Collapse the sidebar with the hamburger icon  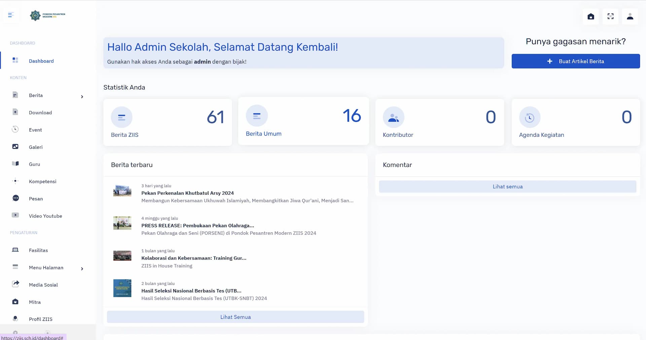click(11, 15)
